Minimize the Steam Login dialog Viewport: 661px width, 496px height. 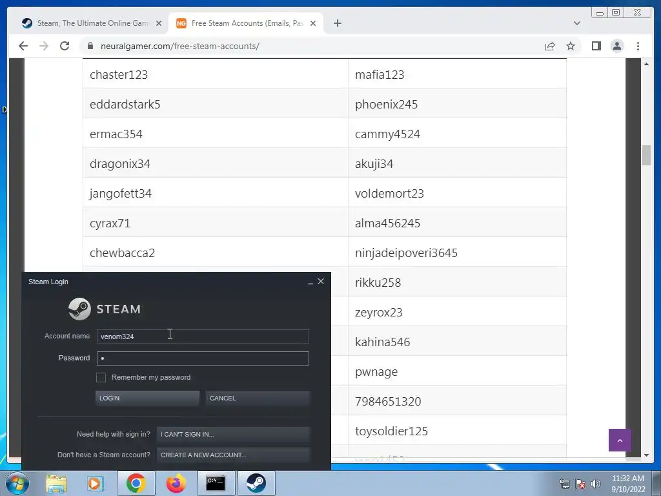coord(310,282)
